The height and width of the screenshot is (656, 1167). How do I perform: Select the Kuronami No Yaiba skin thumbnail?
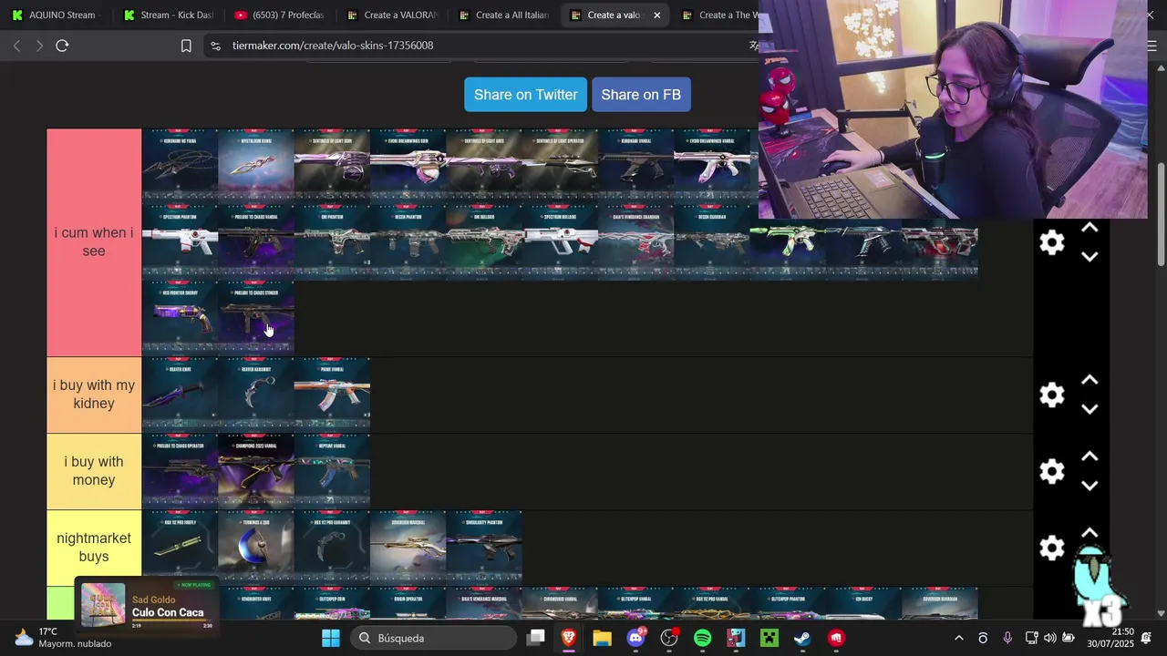pyautogui.click(x=180, y=165)
